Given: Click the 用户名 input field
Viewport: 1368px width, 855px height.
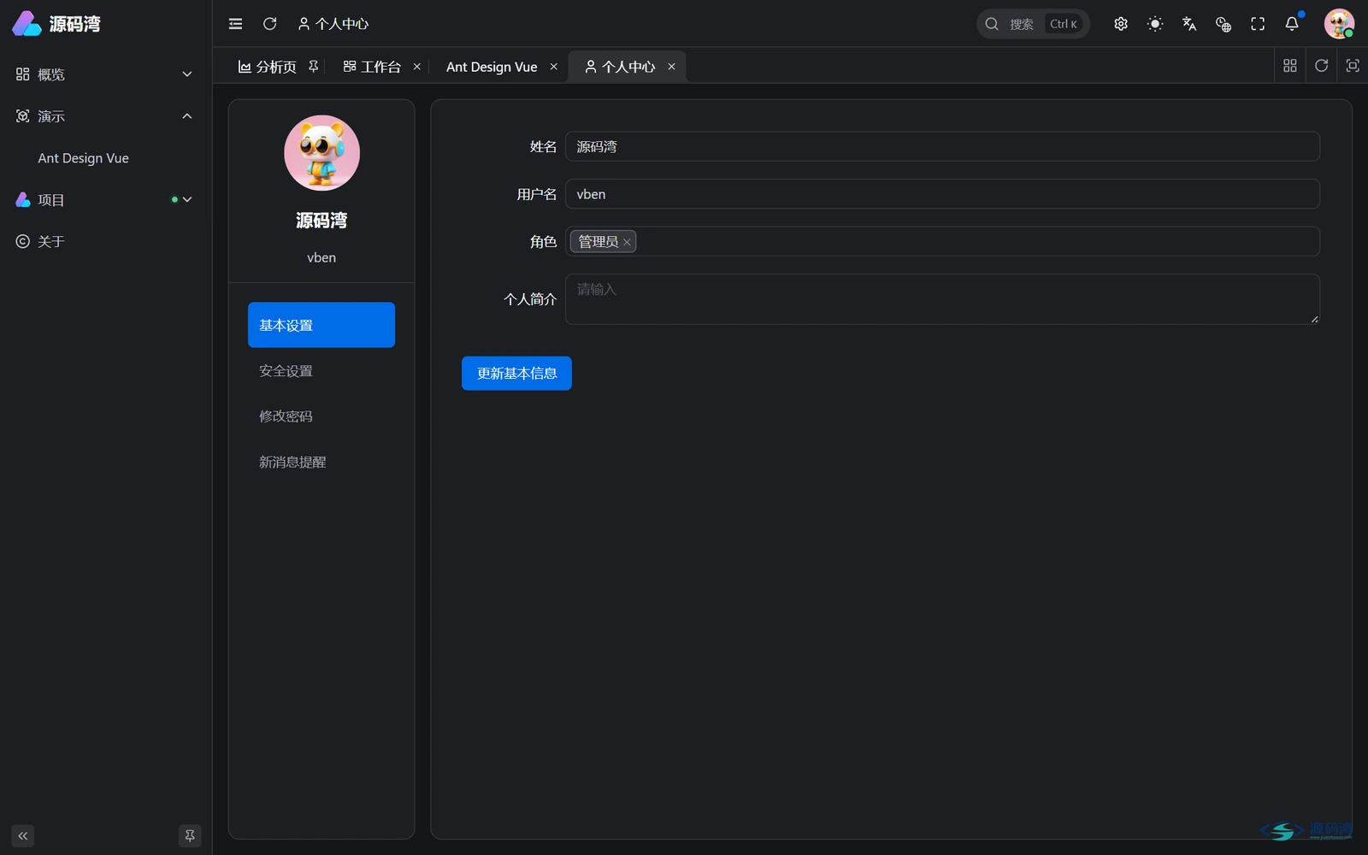Looking at the screenshot, I should click(942, 194).
